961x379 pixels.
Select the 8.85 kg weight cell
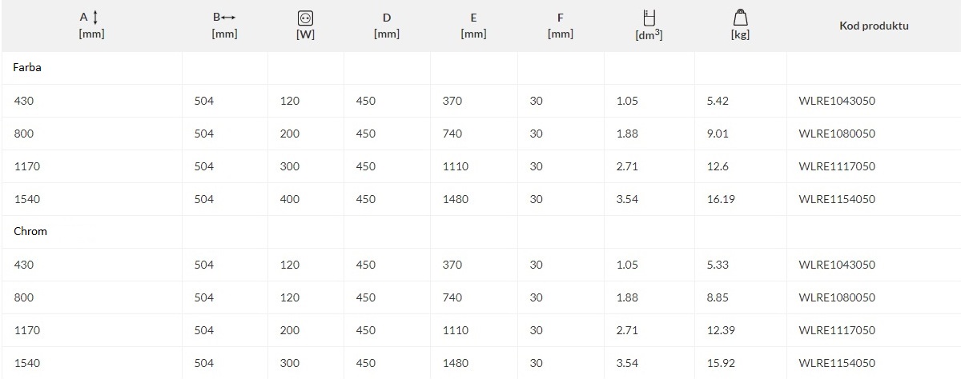718,297
